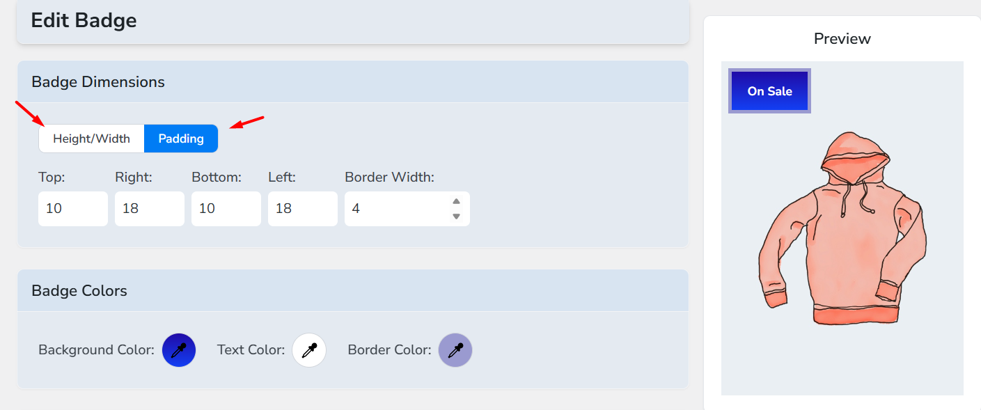Viewport: 981px width, 410px height.
Task: Open the Text Color eyedropper picker
Action: click(309, 350)
